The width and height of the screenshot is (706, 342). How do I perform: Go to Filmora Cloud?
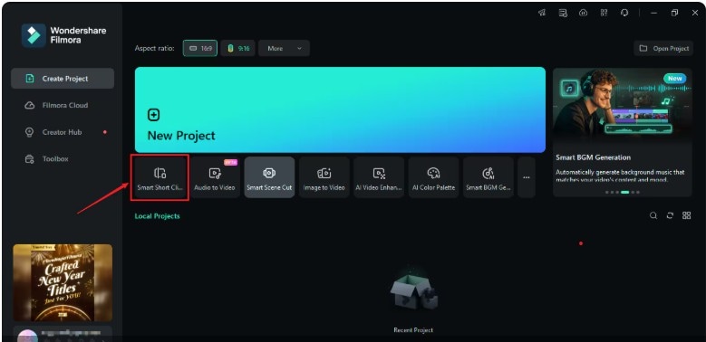pyautogui.click(x=63, y=105)
